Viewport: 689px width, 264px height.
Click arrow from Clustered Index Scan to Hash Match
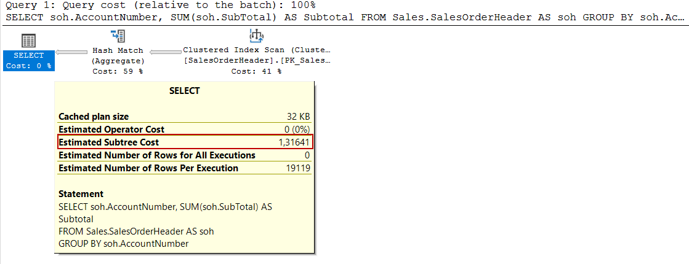pyautogui.click(x=165, y=52)
